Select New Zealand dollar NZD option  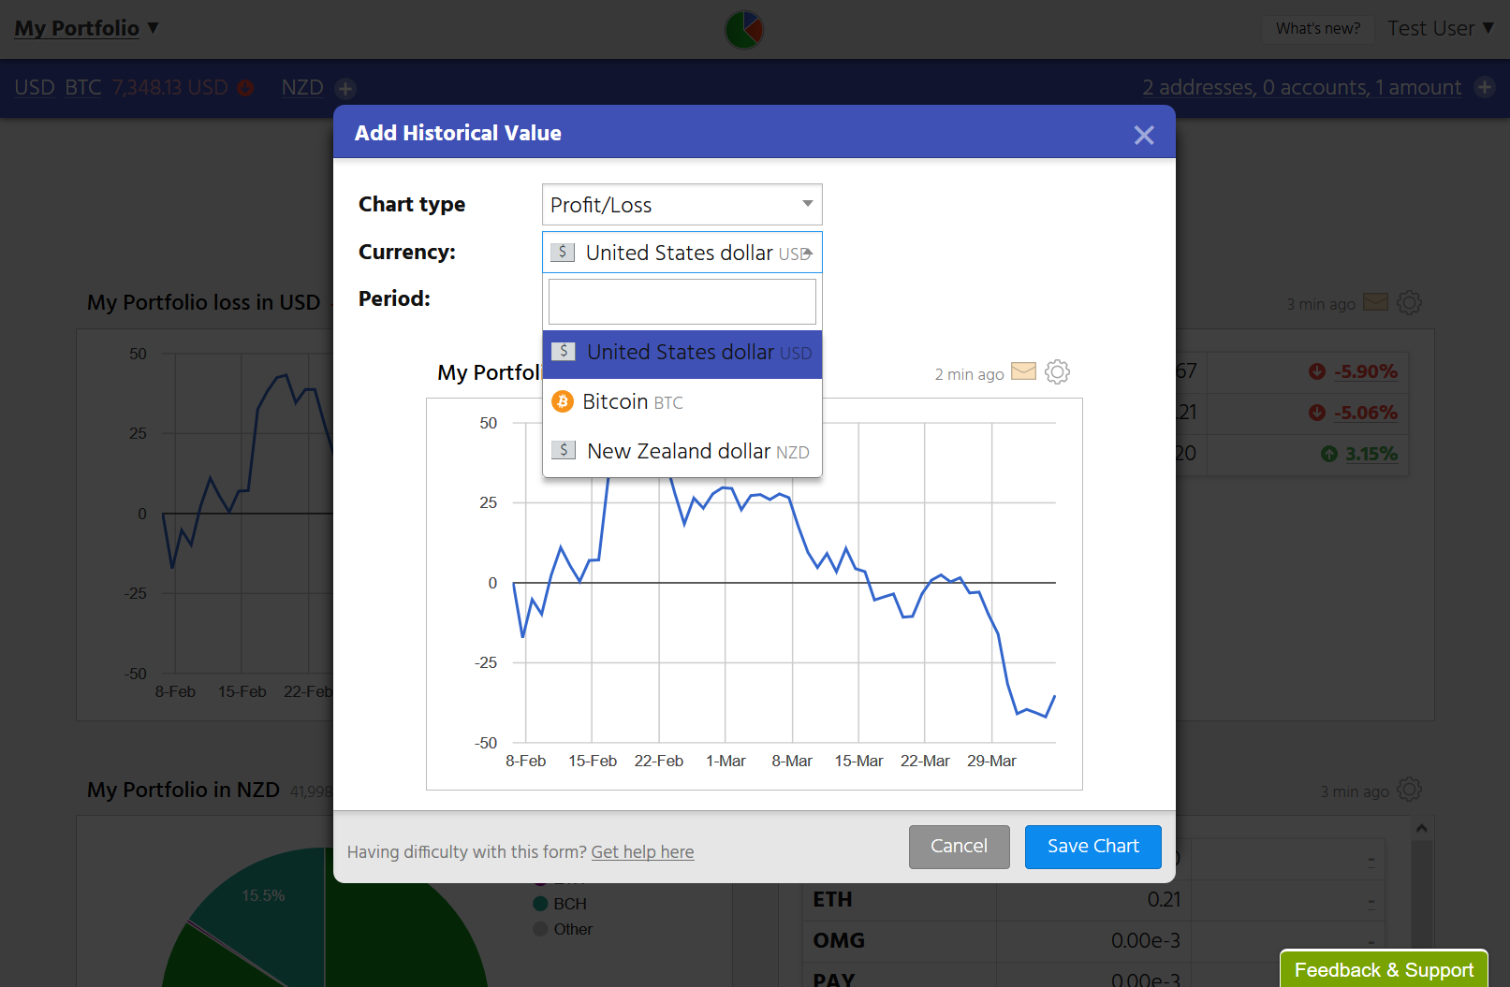click(x=682, y=451)
